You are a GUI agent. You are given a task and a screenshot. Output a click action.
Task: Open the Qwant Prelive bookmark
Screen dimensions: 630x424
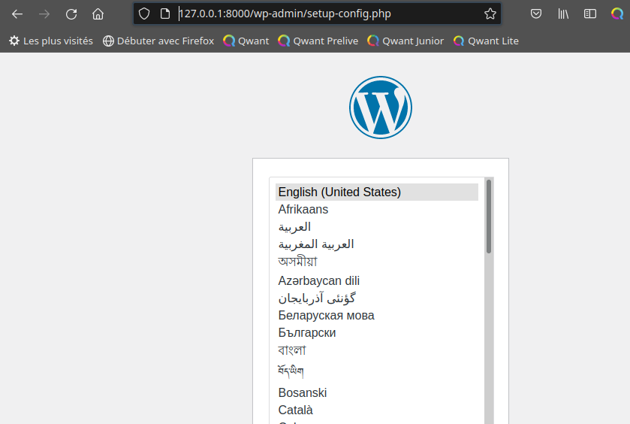318,41
